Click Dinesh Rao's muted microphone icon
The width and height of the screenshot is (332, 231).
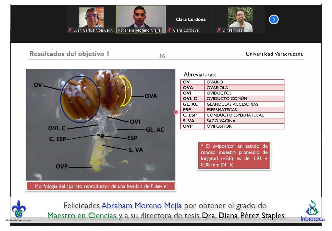[219, 30]
